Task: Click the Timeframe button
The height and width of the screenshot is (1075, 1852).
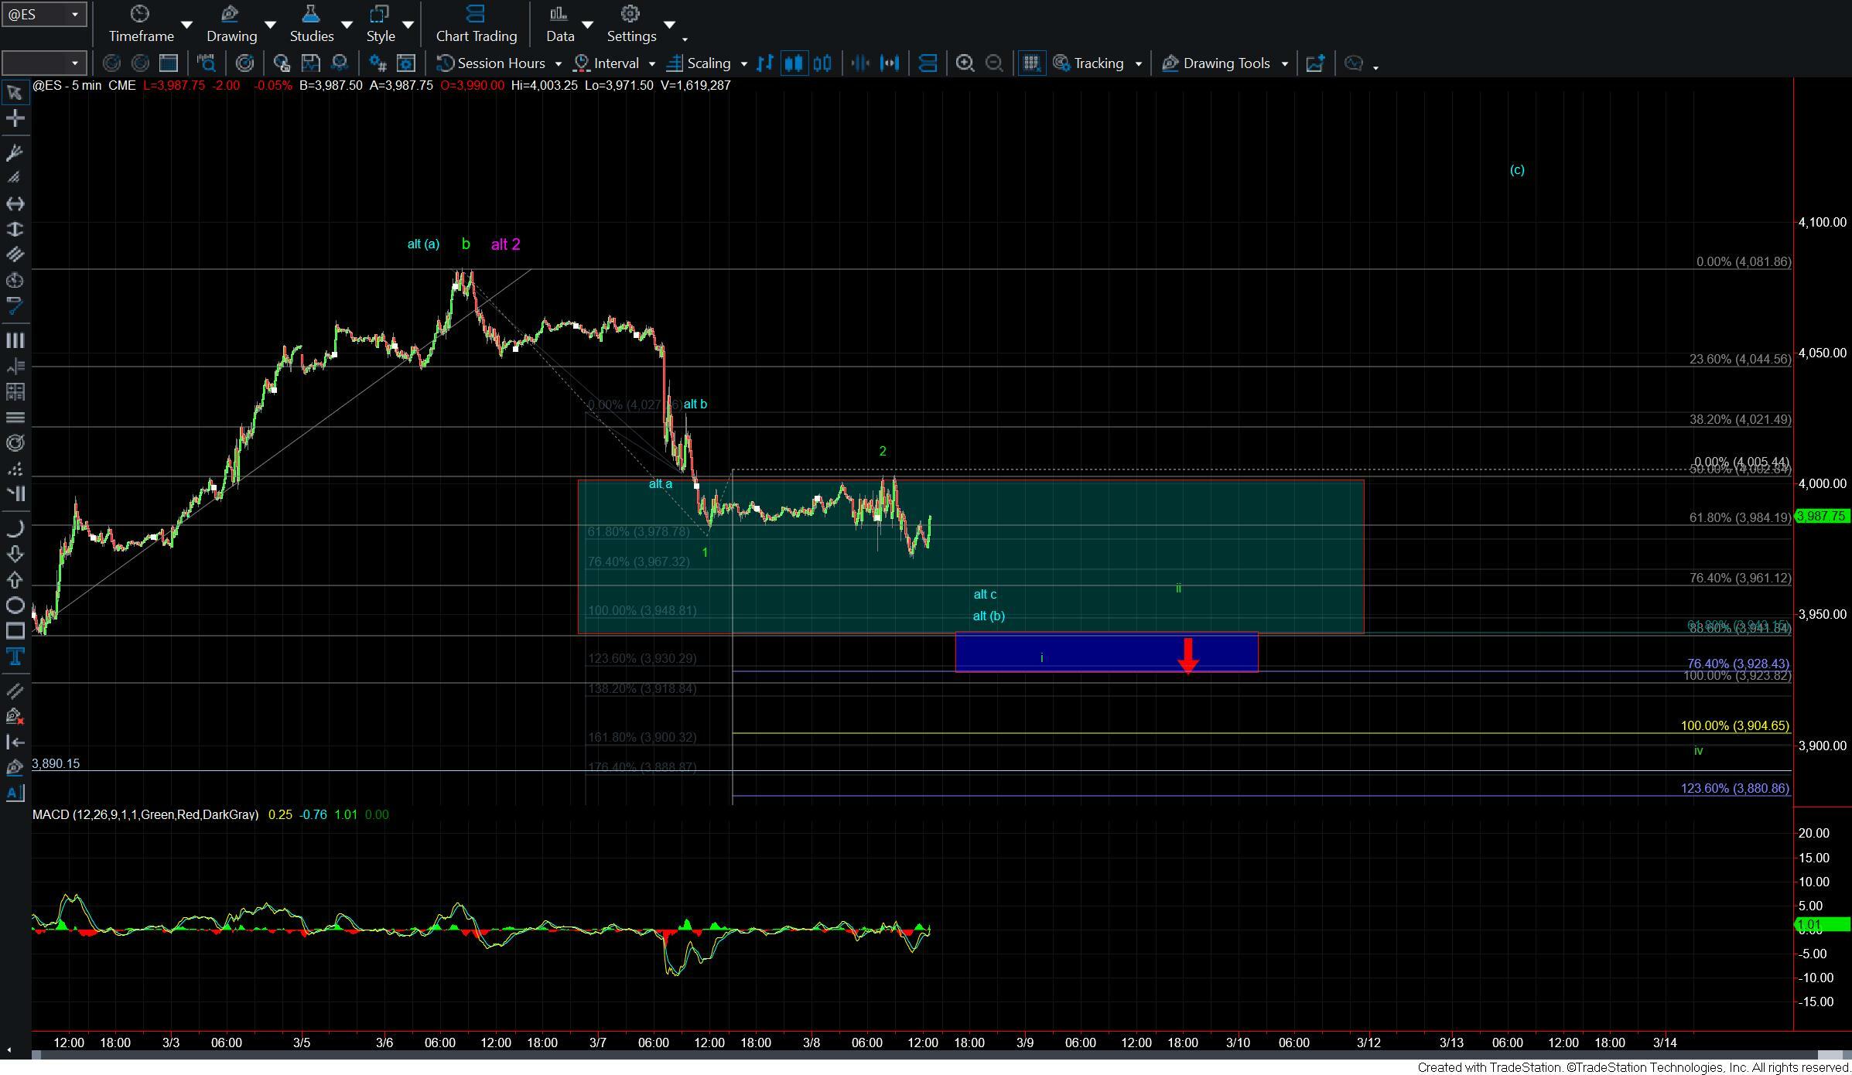Action: 141,23
